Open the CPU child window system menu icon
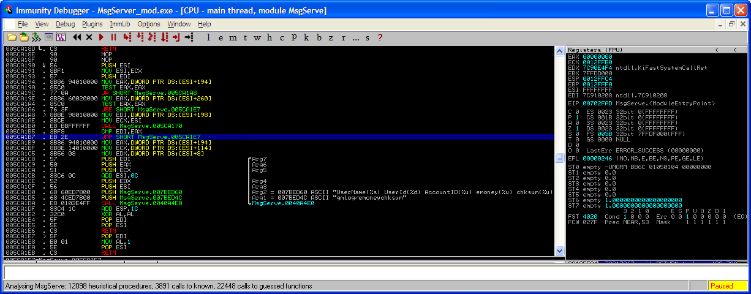751x294 pixels. tap(9, 24)
